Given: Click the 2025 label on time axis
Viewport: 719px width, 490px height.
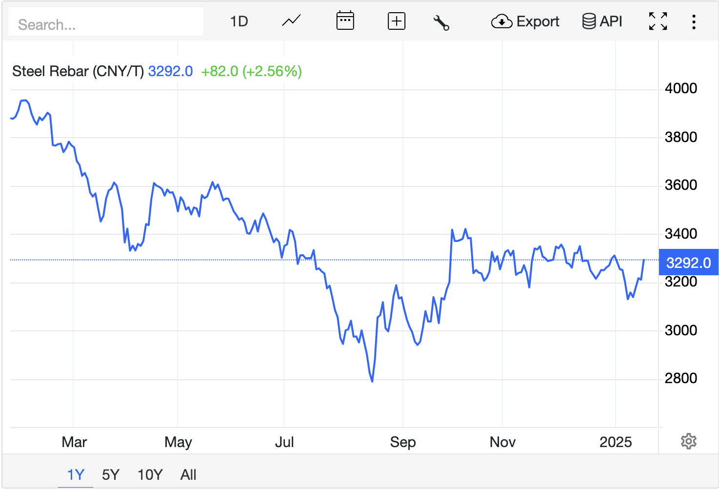Looking at the screenshot, I should (615, 442).
